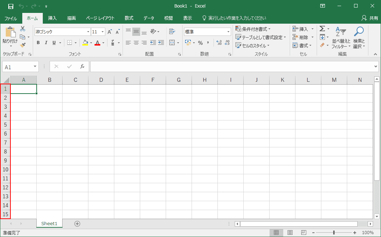
Task: Click the 貼り付け paste icon
Action: point(10,32)
